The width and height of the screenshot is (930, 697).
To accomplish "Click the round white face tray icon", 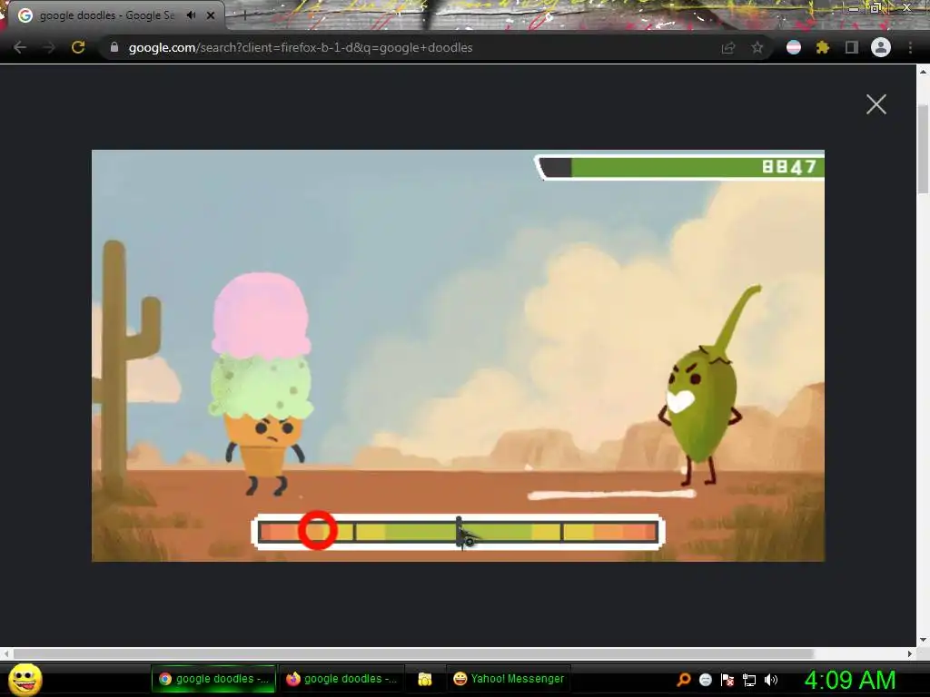I will (705, 680).
